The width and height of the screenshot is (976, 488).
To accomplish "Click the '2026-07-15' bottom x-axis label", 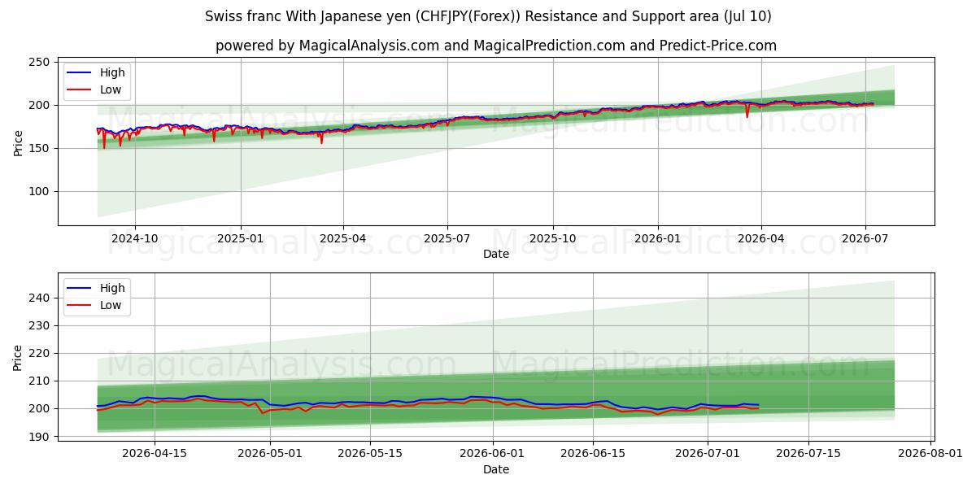I will [808, 454].
